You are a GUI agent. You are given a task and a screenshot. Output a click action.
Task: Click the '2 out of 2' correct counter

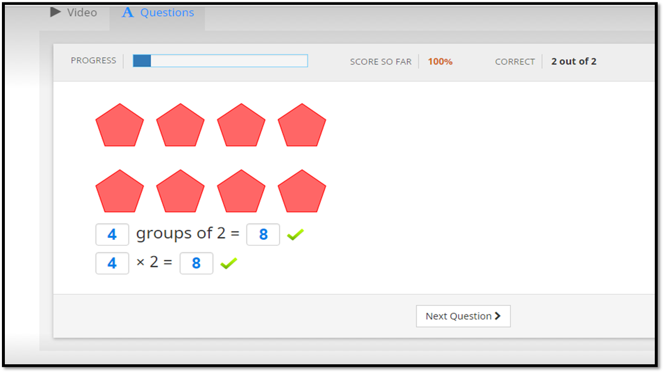tap(573, 61)
